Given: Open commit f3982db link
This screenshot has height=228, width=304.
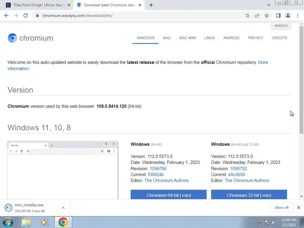Looking at the screenshot, I should 156,175.
